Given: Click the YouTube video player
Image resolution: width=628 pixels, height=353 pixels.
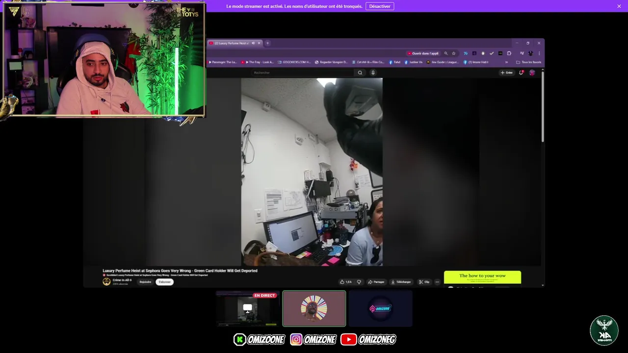Looking at the screenshot, I should (312, 172).
